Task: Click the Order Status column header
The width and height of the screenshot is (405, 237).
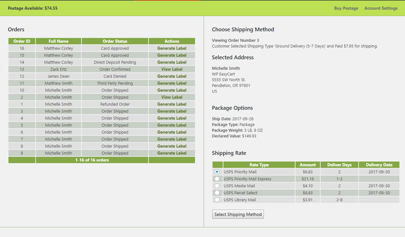Action: (x=115, y=41)
